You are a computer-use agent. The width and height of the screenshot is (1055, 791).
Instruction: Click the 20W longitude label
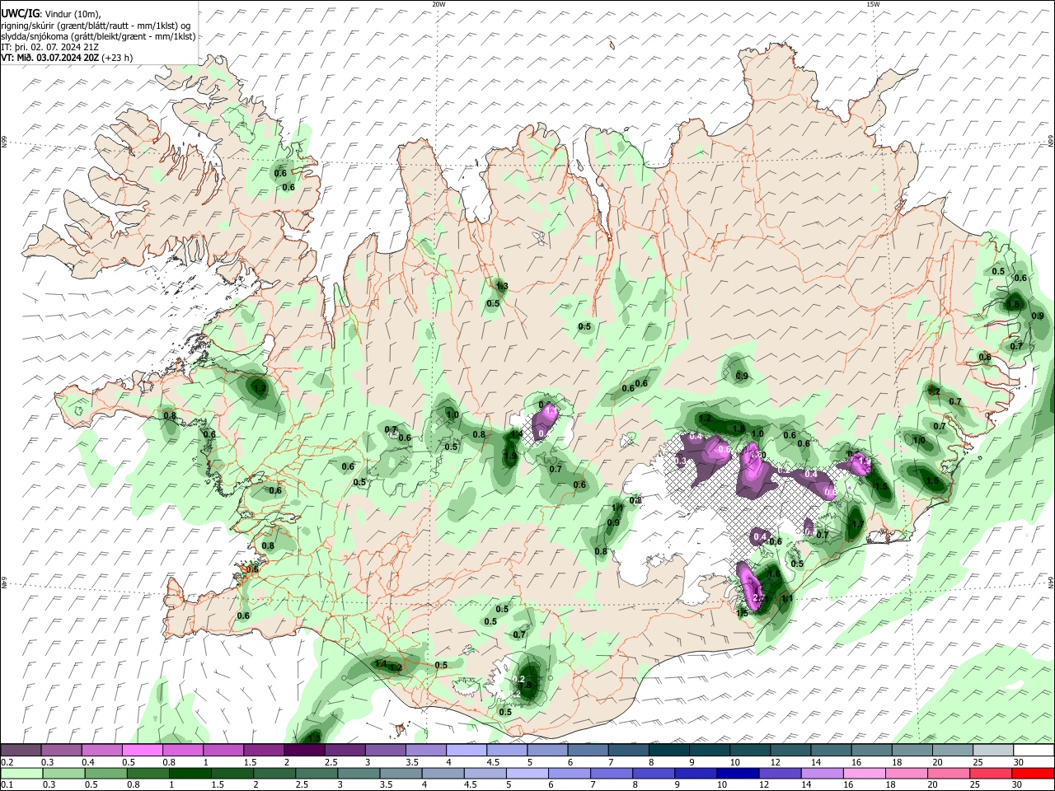tap(438, 4)
